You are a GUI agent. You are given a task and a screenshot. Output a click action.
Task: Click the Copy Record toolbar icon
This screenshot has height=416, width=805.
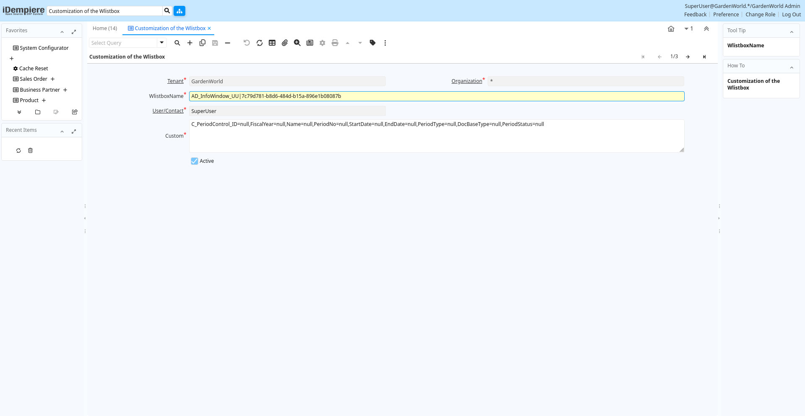coord(203,43)
